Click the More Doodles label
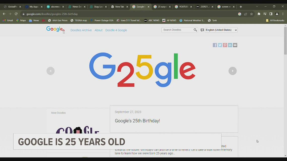The height and width of the screenshot is (161, 287). pyautogui.click(x=58, y=113)
